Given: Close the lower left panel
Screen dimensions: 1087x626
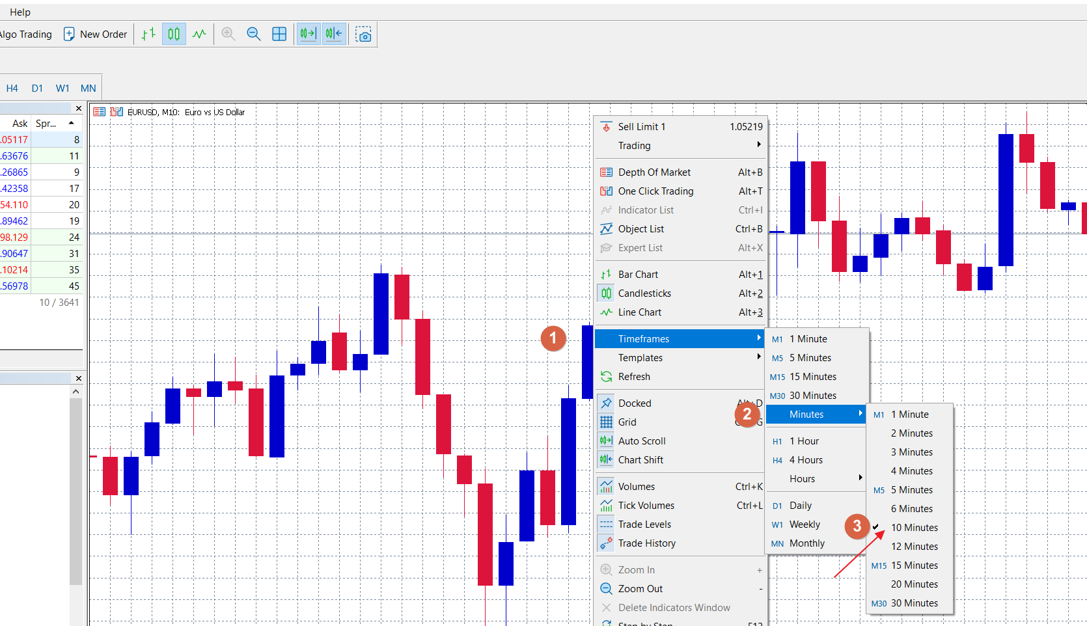Looking at the screenshot, I should click(x=79, y=378).
